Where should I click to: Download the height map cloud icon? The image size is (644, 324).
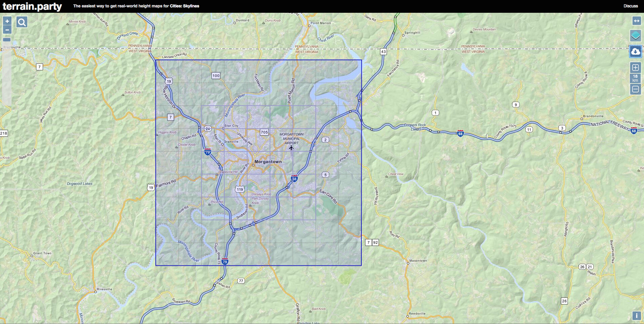(635, 51)
